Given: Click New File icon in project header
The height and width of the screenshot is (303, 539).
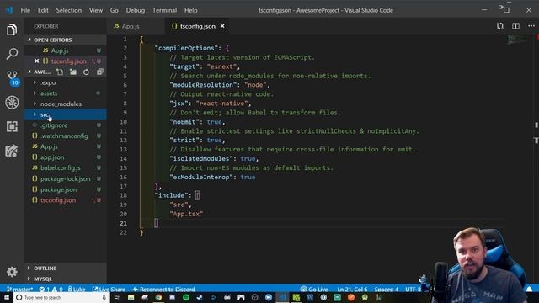Looking at the screenshot, I should (x=60, y=72).
